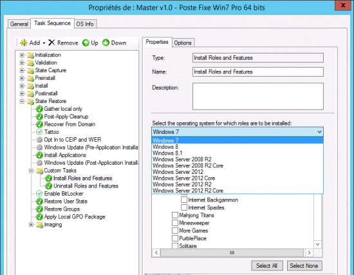Click the Select None button
This screenshot has height=275, width=354.
[304, 266]
